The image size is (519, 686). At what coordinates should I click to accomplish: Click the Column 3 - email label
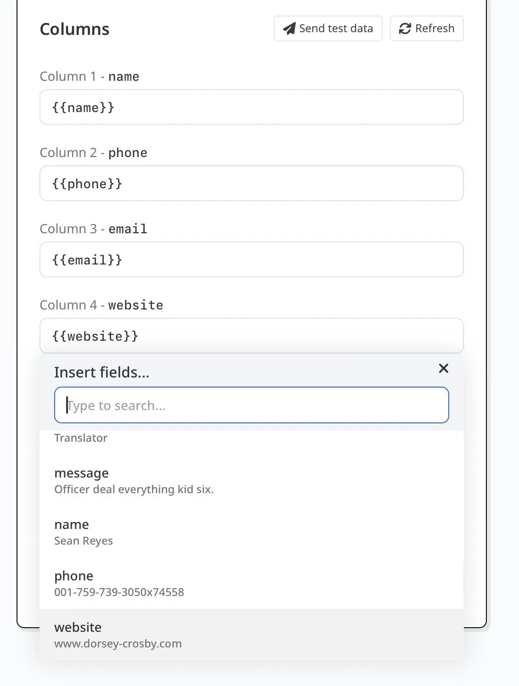tap(94, 229)
